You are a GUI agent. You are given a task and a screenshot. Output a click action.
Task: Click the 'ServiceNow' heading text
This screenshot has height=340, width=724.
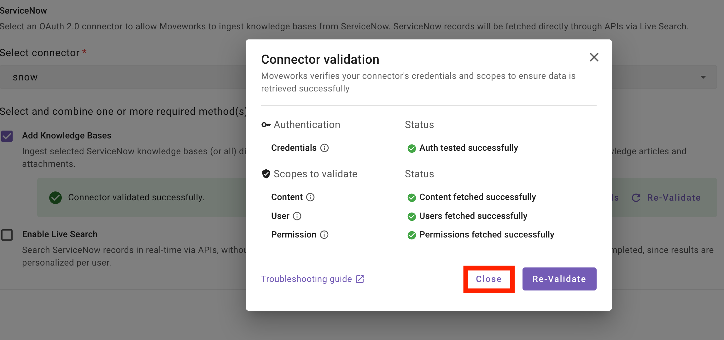pos(23,11)
